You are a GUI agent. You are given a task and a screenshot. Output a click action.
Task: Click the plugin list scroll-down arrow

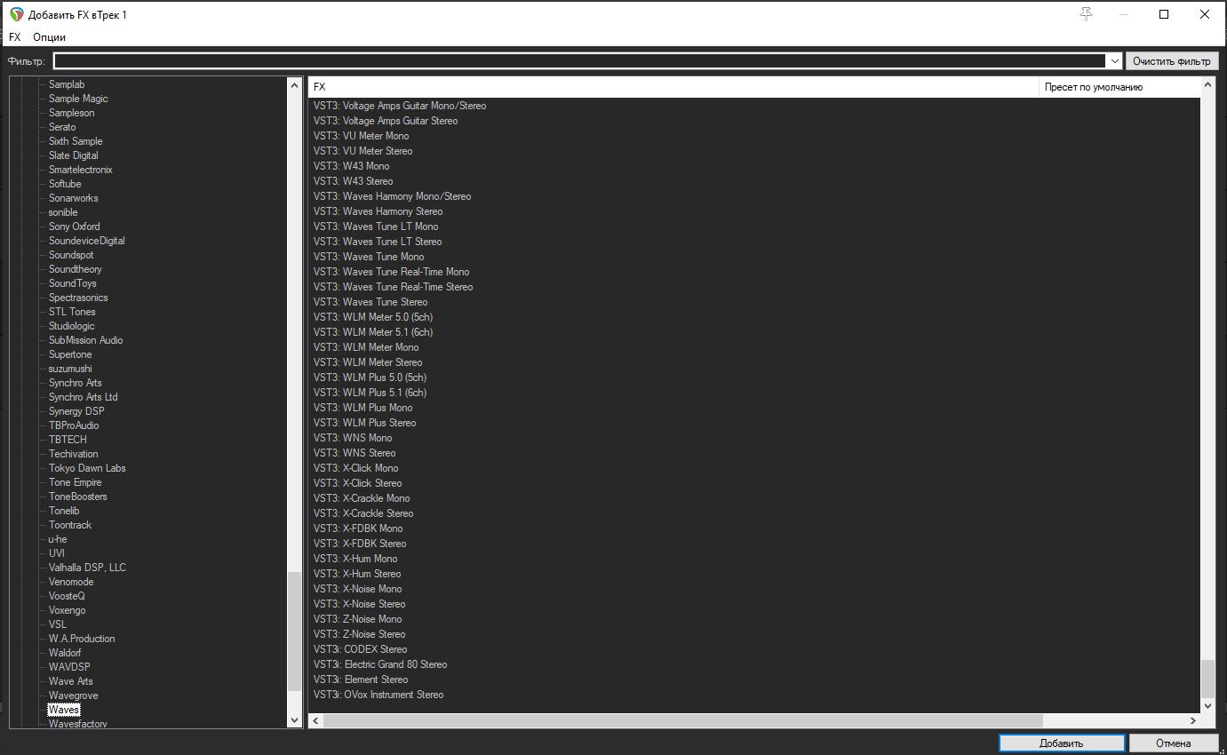[1207, 705]
